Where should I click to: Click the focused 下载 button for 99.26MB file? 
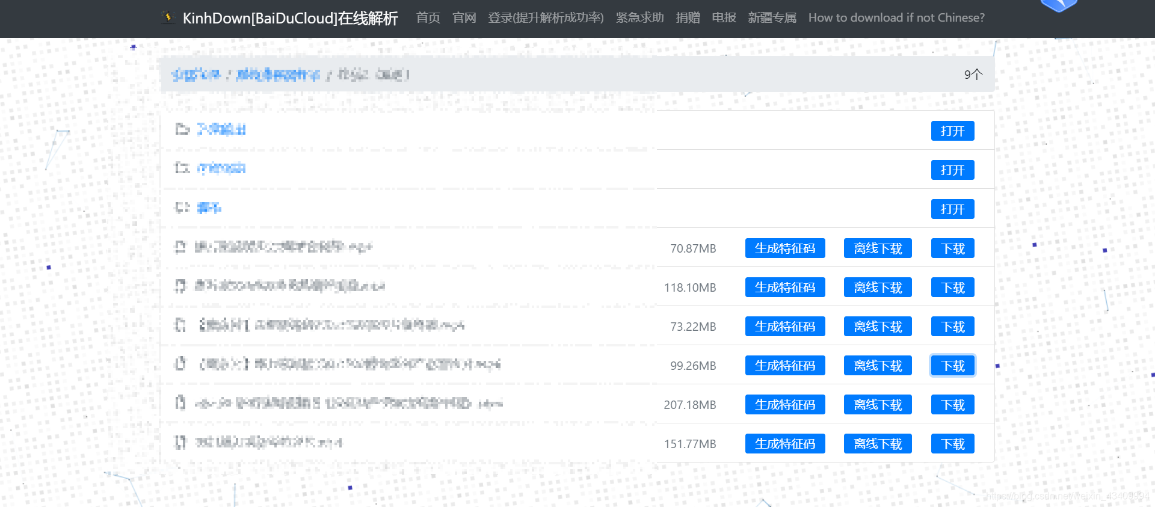(952, 366)
